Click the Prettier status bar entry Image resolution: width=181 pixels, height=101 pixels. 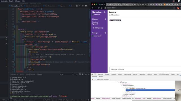tap(83, 100)
